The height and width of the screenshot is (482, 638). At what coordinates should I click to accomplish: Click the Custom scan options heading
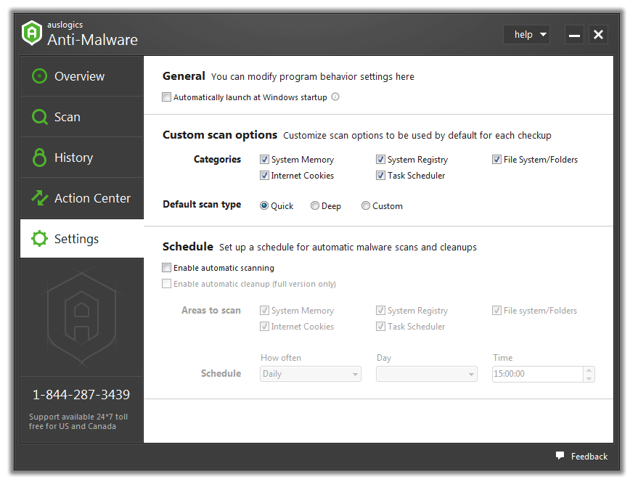click(x=220, y=135)
